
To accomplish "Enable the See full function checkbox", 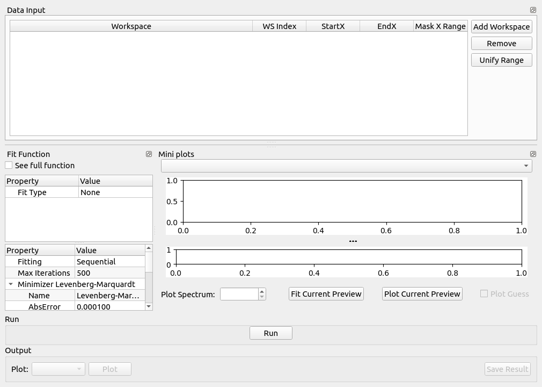I will coord(9,166).
